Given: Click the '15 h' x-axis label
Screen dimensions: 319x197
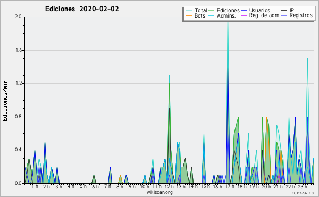Looking at the screenshot, I should point(205,186).
